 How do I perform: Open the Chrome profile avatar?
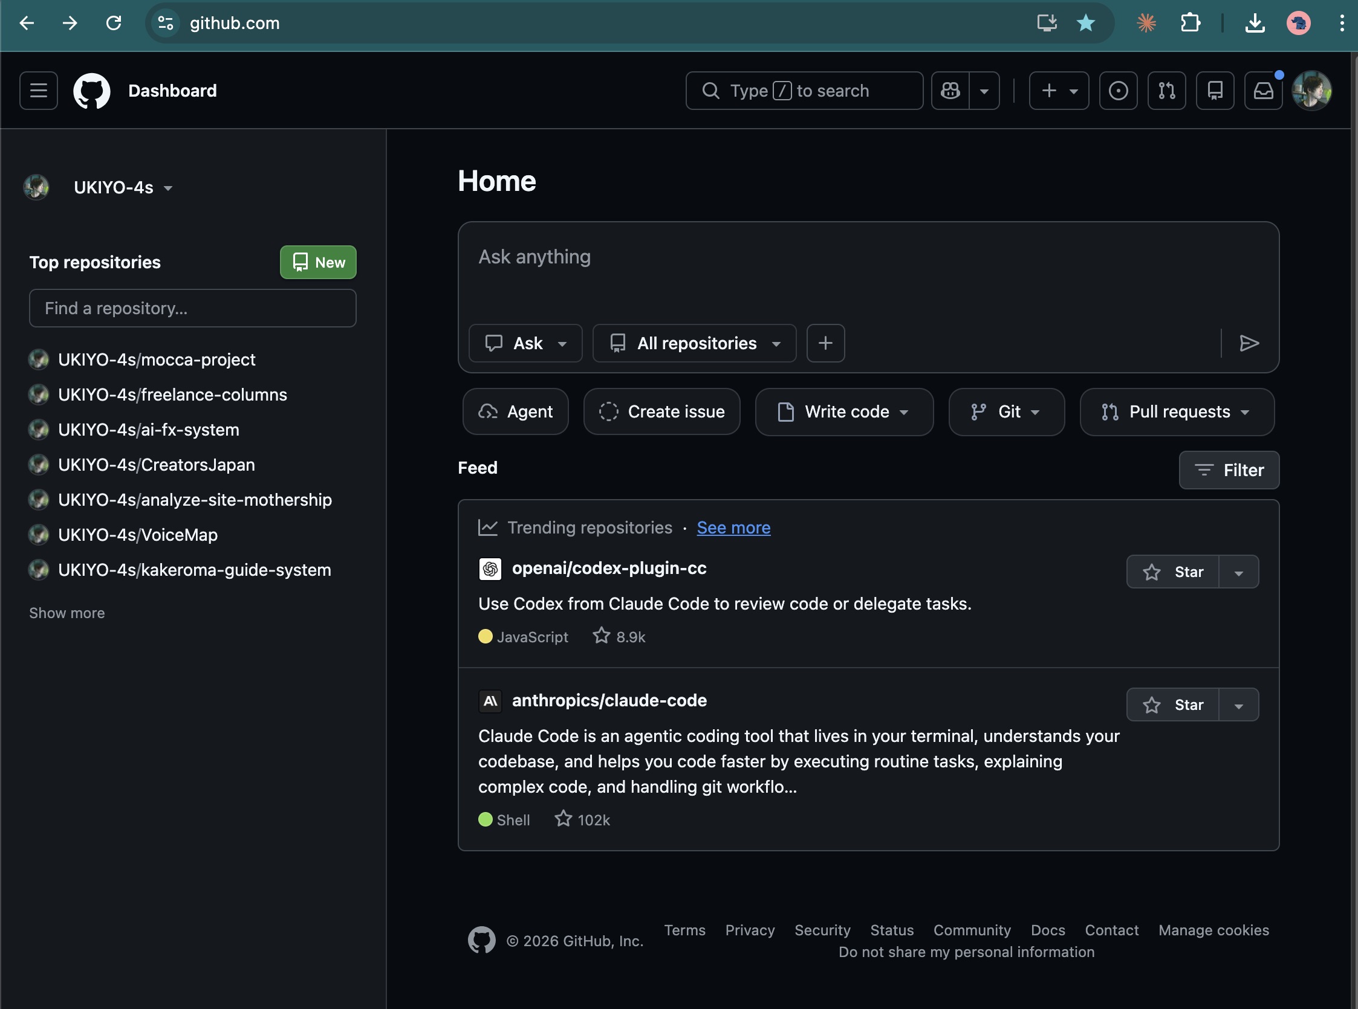coord(1298,23)
